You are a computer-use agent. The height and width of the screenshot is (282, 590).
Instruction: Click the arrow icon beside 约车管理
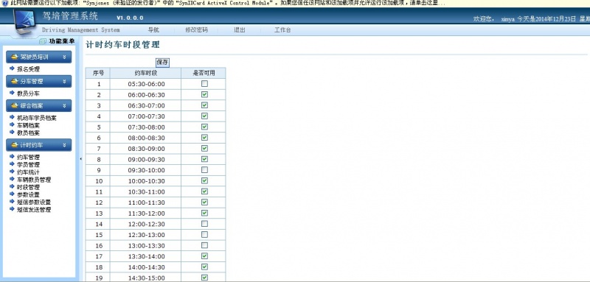pyautogui.click(x=12, y=157)
